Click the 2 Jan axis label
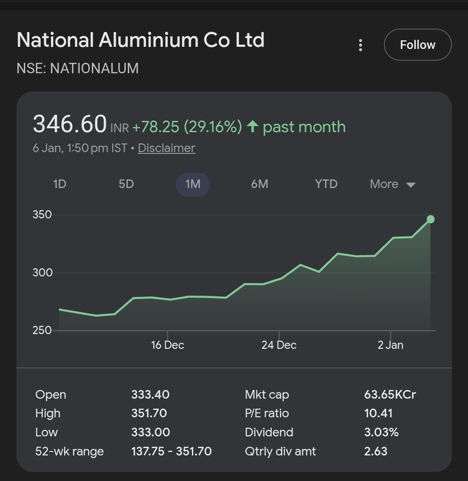Image resolution: width=468 pixels, height=481 pixels. pos(390,345)
